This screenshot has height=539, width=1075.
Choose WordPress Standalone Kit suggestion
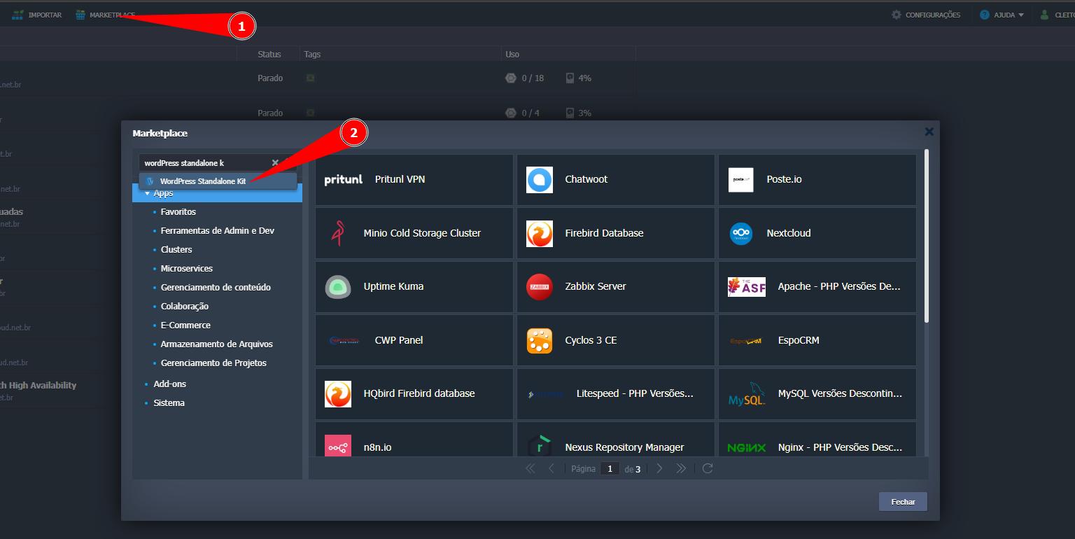click(x=202, y=181)
